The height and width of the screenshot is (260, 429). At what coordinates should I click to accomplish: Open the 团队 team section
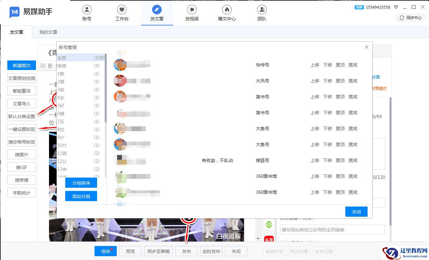(262, 13)
